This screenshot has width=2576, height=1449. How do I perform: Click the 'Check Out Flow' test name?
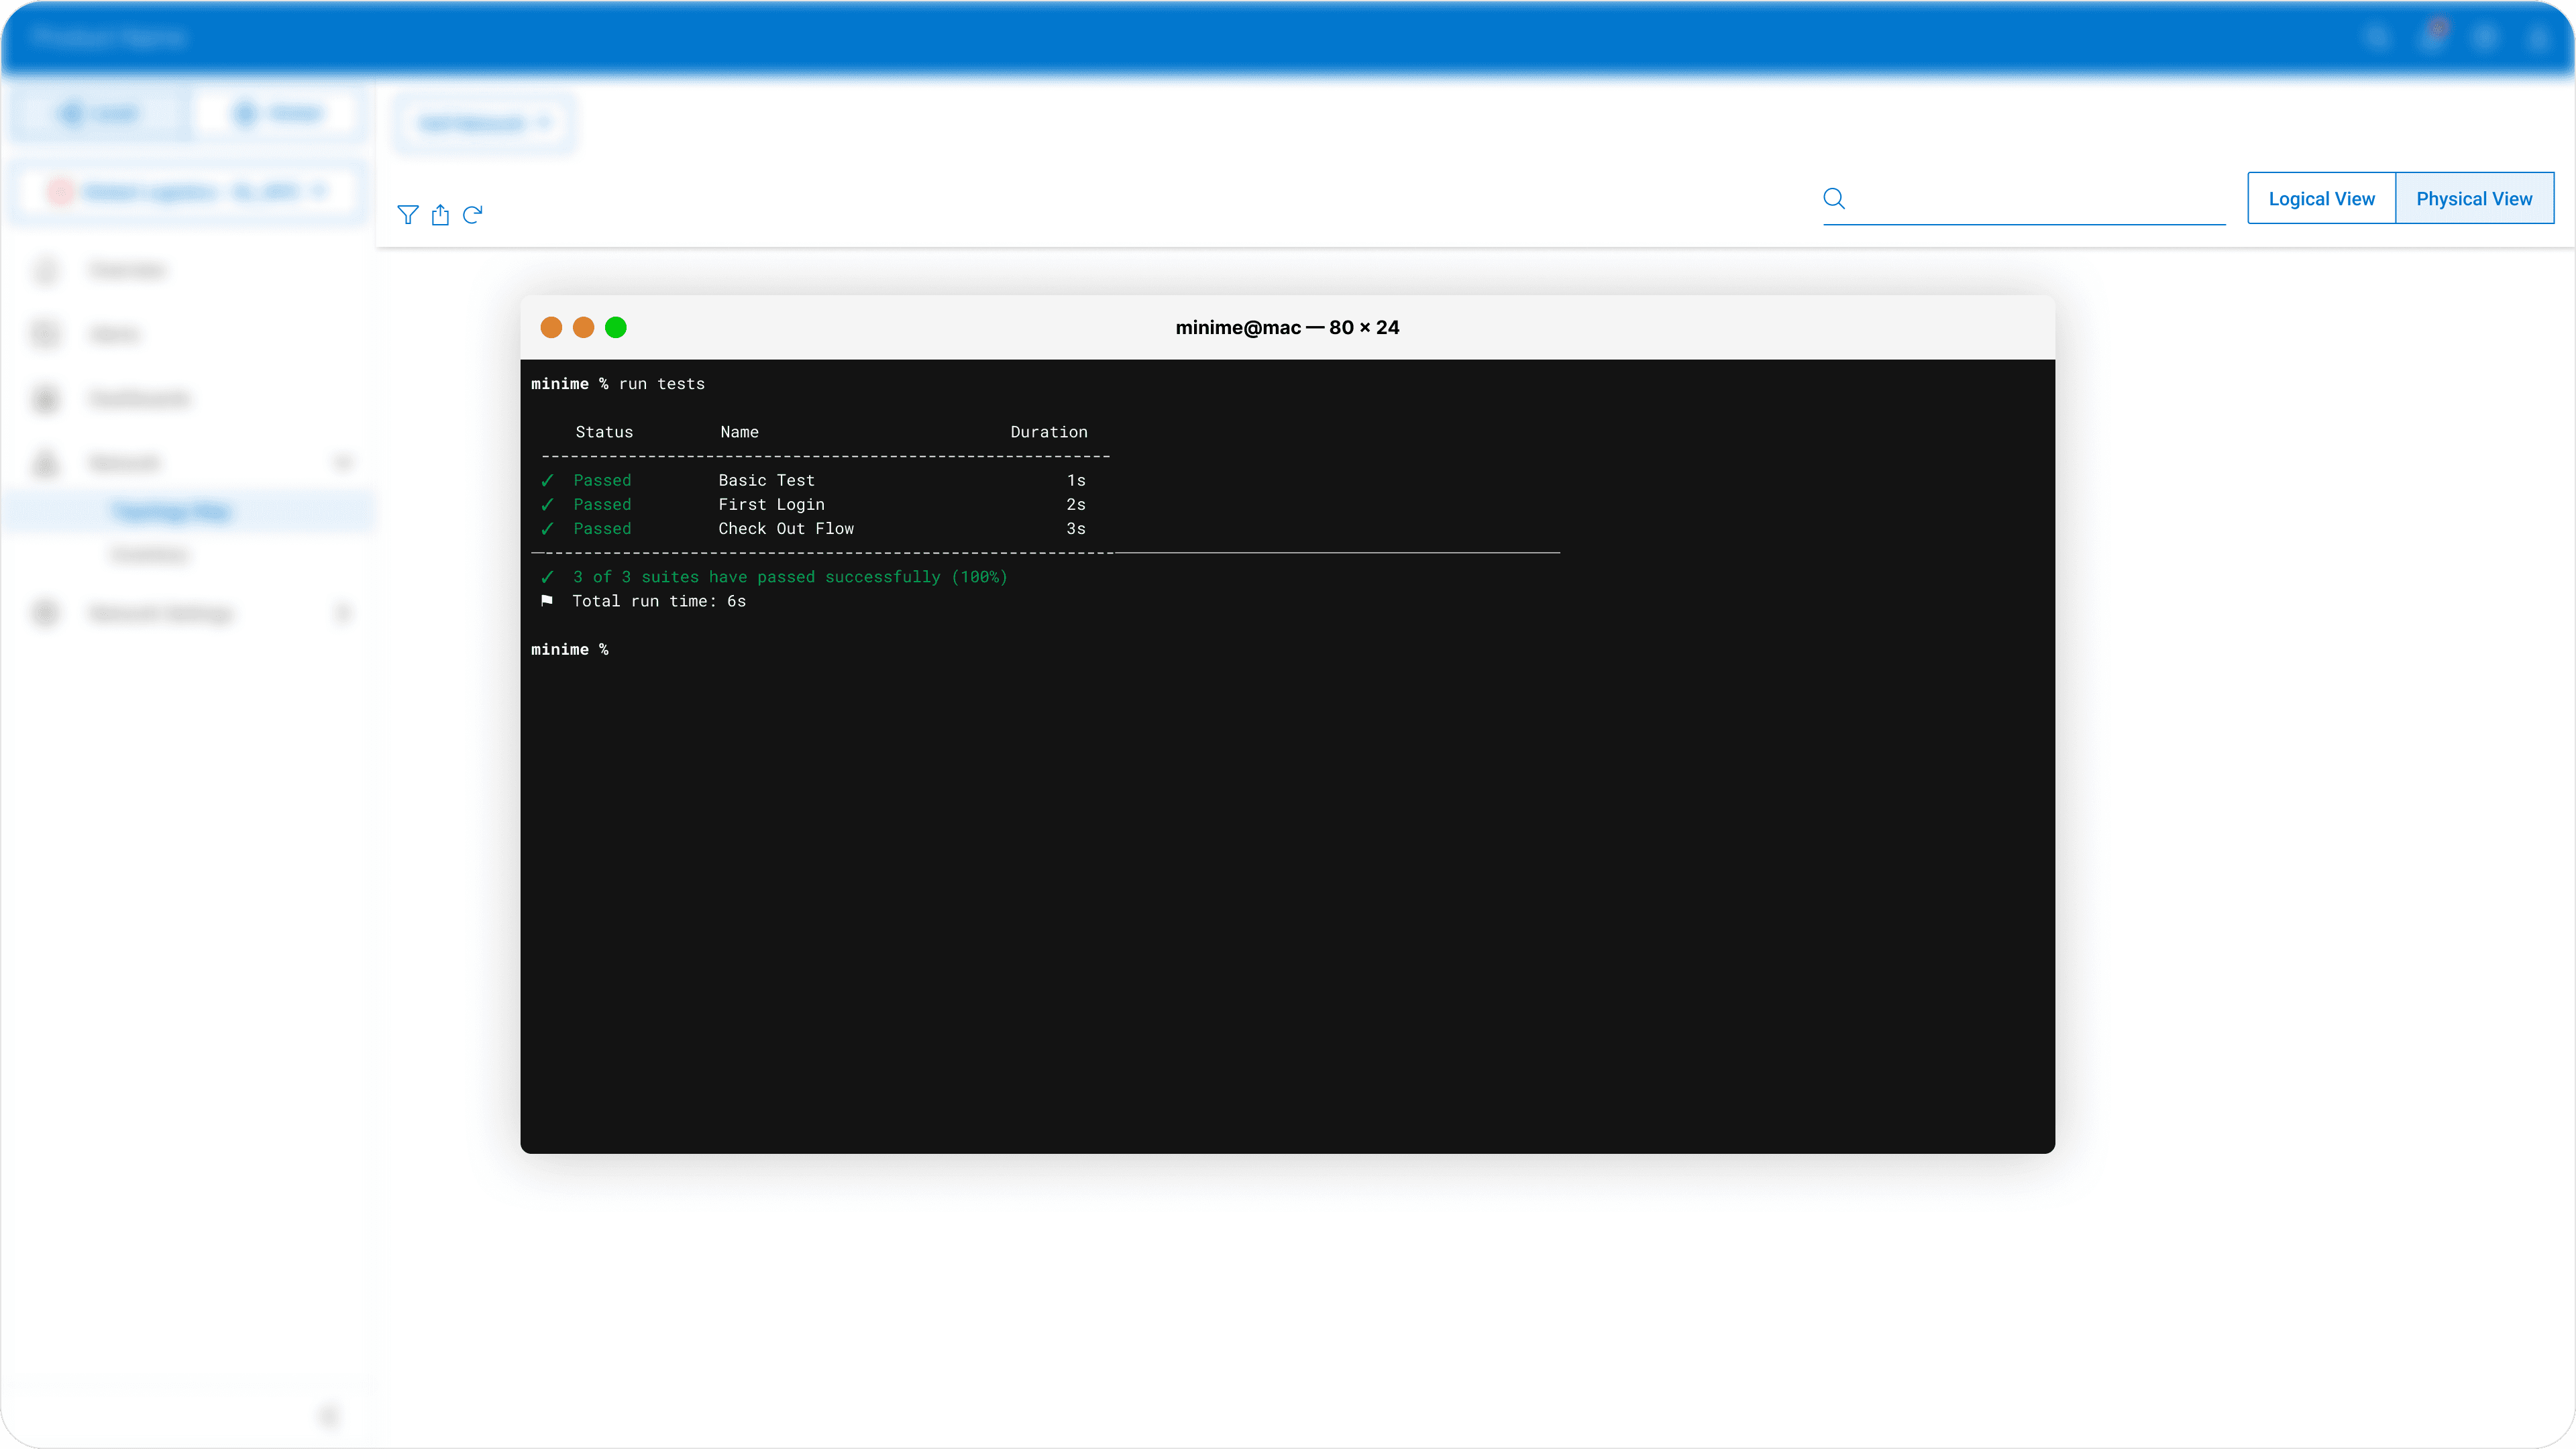[x=786, y=529]
